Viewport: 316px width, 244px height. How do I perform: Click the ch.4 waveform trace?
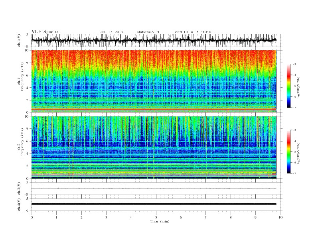(154, 204)
